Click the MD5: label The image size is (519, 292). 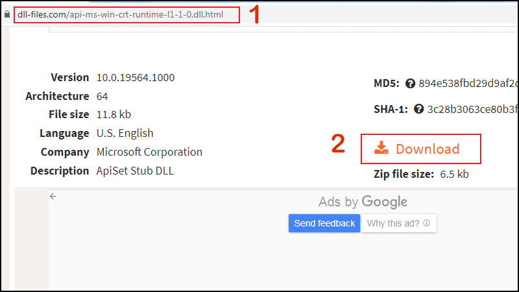[x=387, y=84]
